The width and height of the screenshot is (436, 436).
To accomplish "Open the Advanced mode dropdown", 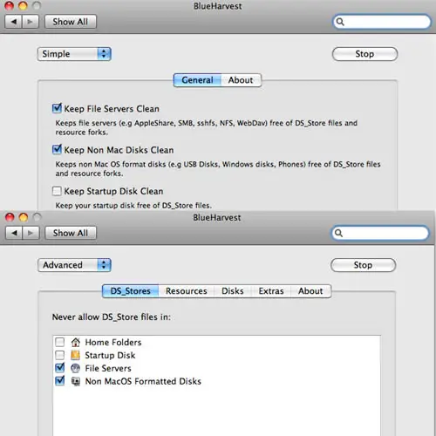I will click(x=74, y=265).
